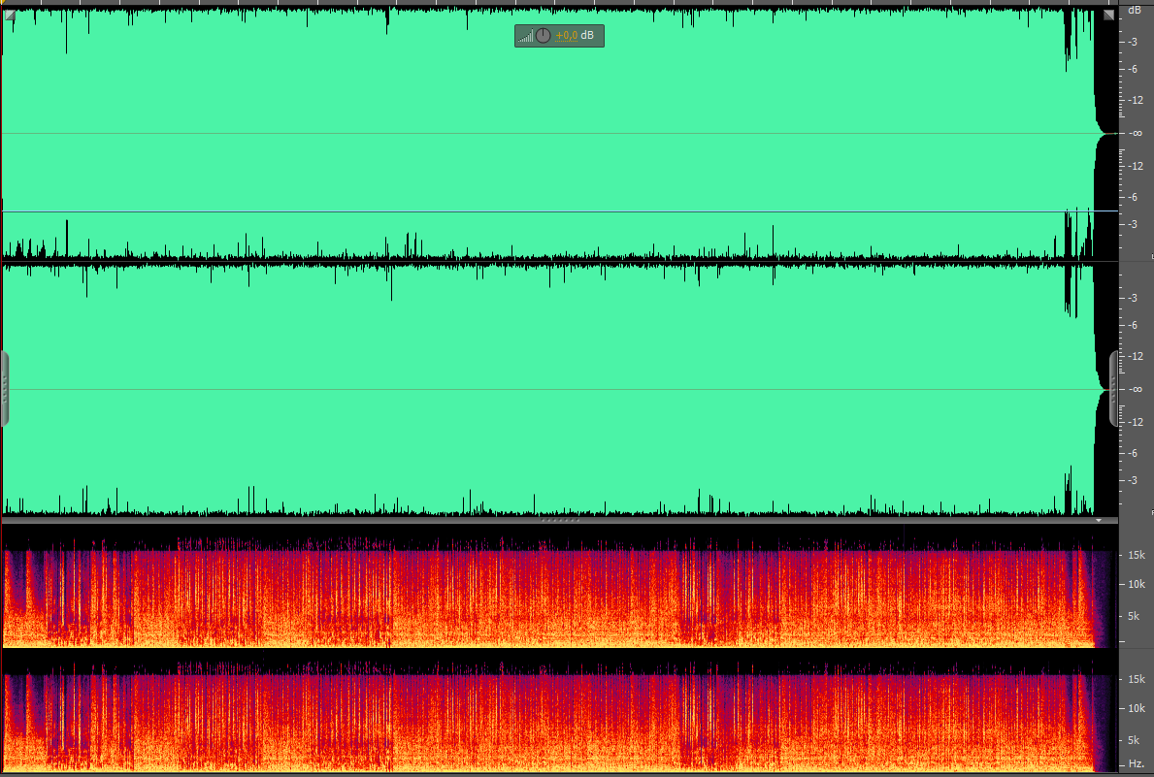The height and width of the screenshot is (777, 1154).
Task: Click the dB header of the amplitude scale
Action: 1135,11
